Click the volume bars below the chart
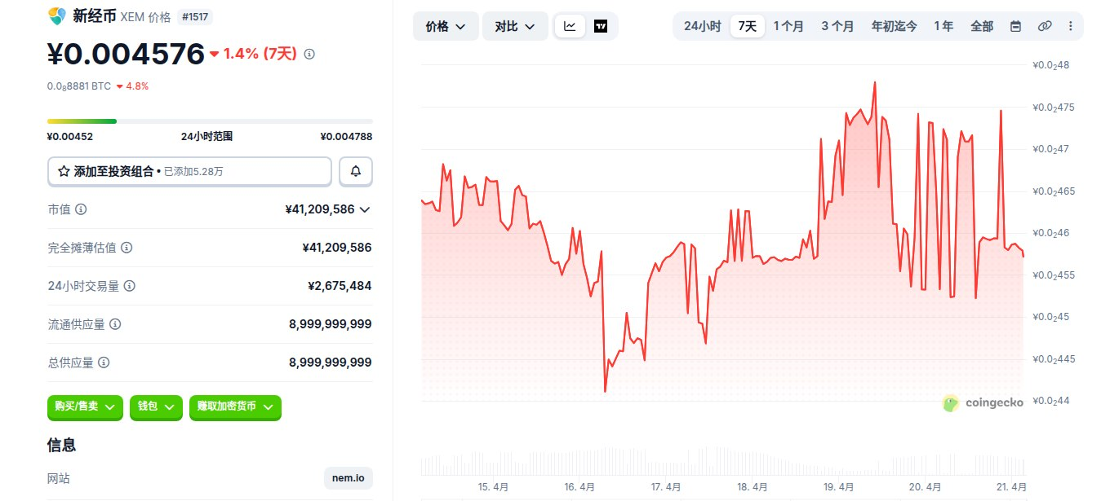Viewport: 1110px width, 501px height. (722, 460)
